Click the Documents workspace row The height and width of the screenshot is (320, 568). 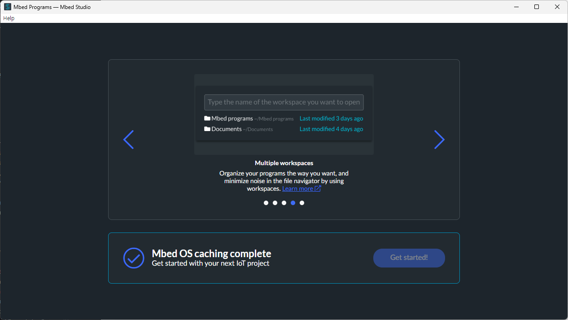(284, 129)
